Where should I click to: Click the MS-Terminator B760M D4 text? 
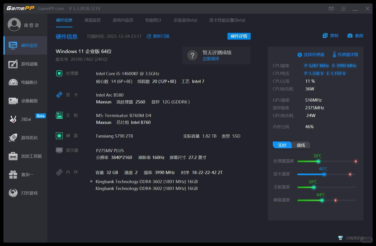pos(124,115)
